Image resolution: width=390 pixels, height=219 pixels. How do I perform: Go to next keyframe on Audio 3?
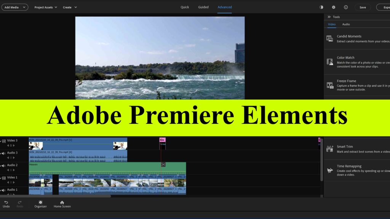[14, 158]
